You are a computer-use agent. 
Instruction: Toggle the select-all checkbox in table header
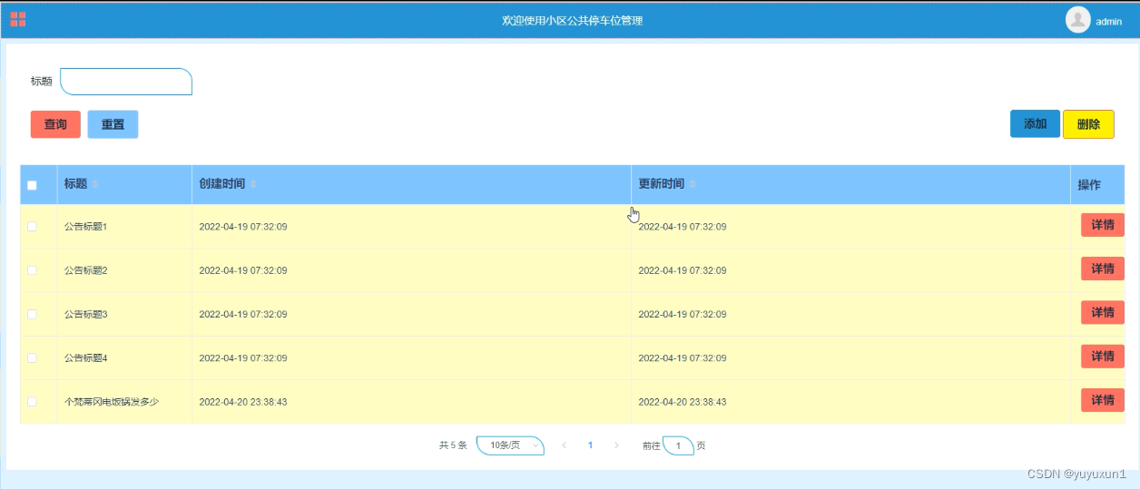tap(32, 185)
